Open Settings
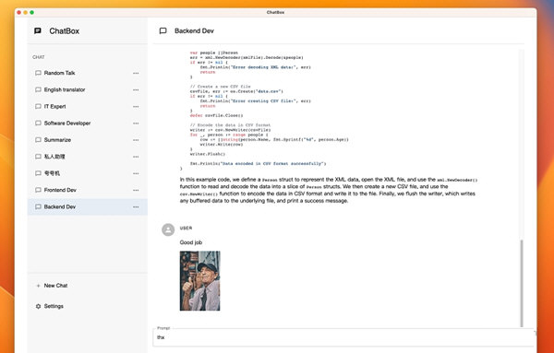 (88, 306)
